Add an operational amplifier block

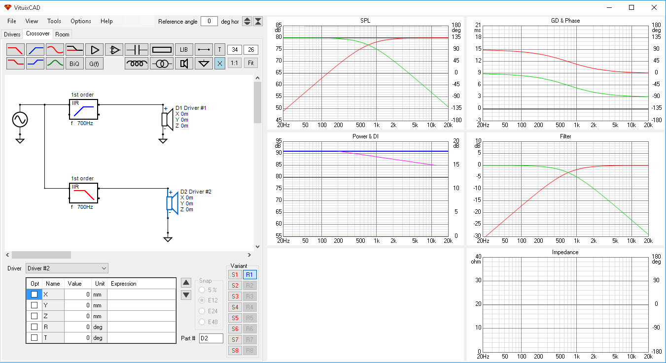(114, 50)
